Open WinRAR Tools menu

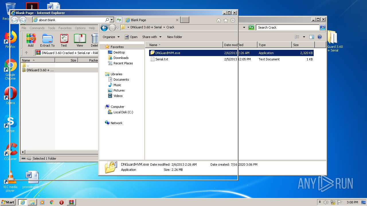point(52,28)
